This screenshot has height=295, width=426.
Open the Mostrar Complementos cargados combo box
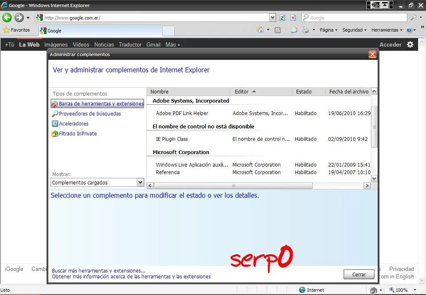point(97,182)
